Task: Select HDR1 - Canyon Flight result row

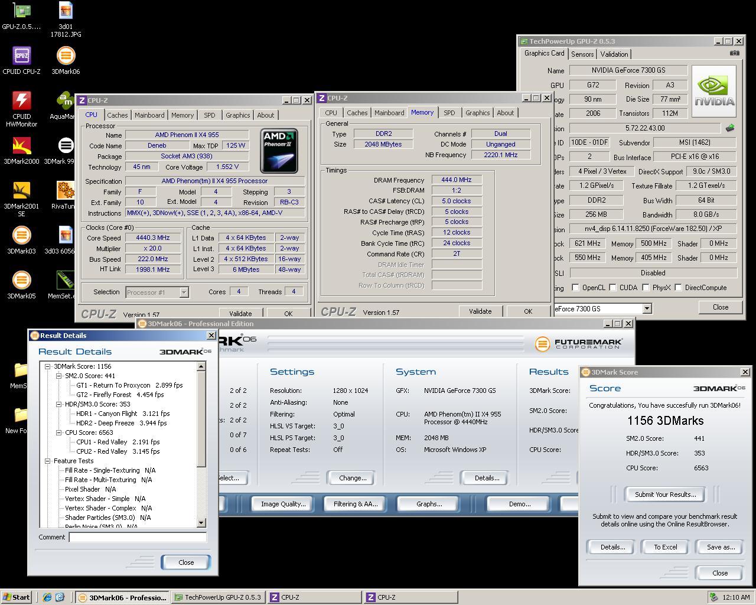Action: pos(123,414)
